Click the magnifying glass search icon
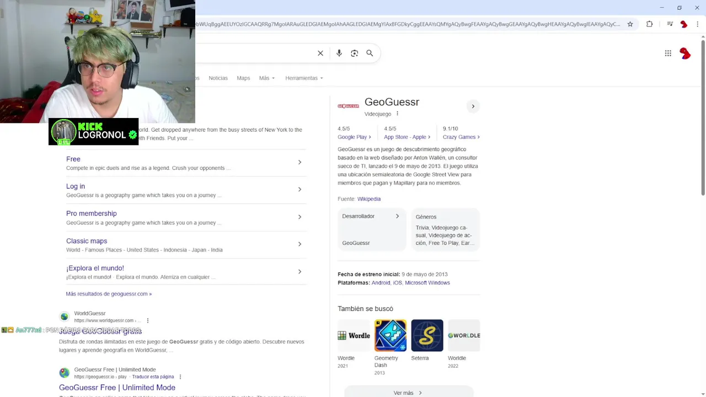Image resolution: width=706 pixels, height=397 pixels. click(370, 53)
